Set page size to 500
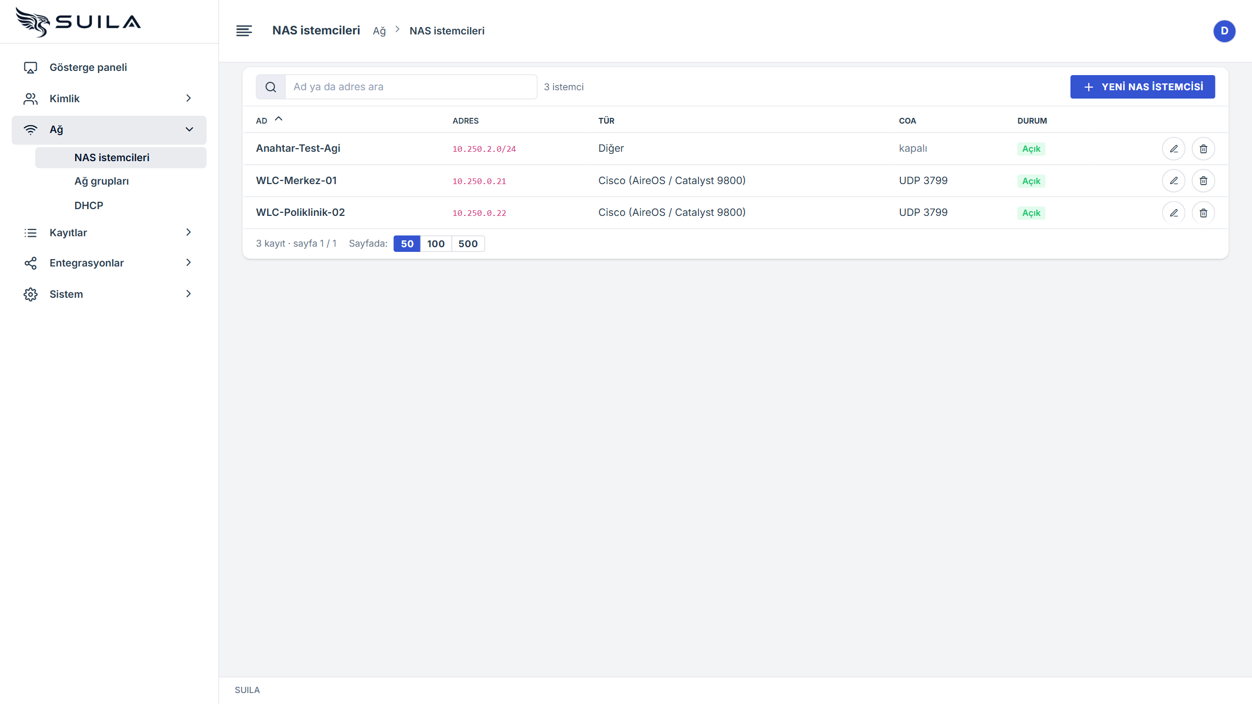Image resolution: width=1252 pixels, height=704 pixels. (x=468, y=244)
